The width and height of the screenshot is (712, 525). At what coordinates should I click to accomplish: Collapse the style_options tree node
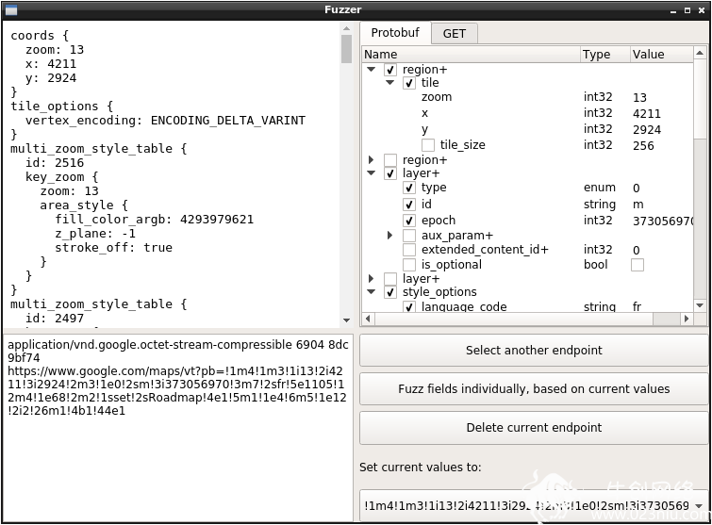(371, 292)
